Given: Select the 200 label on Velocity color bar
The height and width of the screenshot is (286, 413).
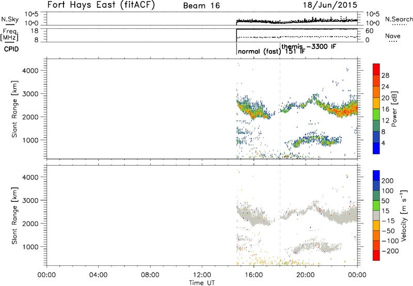Looking at the screenshot, I should 388,181.
